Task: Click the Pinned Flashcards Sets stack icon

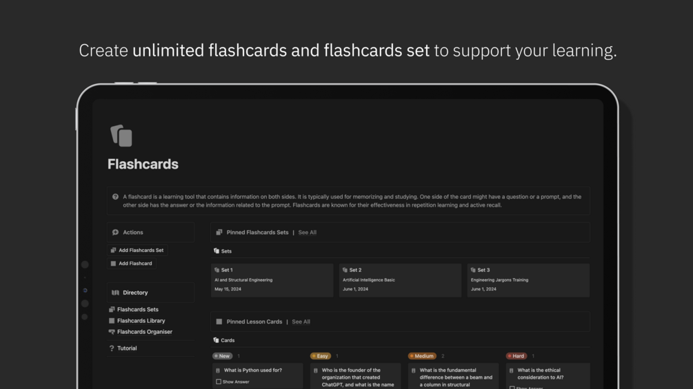Action: click(219, 233)
